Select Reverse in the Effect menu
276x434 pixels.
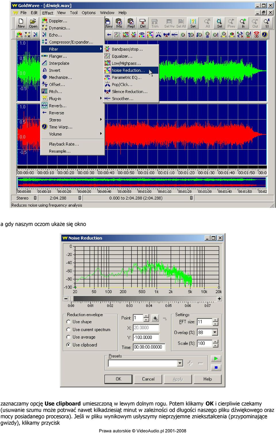click(72, 113)
